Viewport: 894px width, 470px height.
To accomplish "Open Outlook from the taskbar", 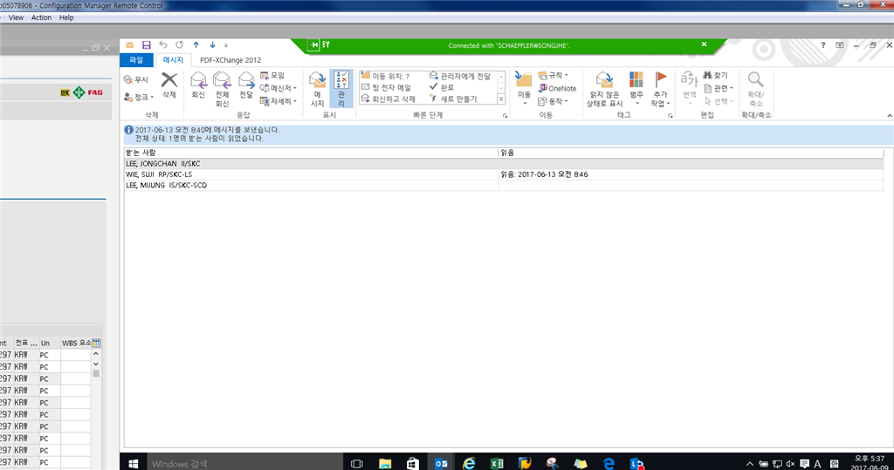I will (x=441, y=463).
